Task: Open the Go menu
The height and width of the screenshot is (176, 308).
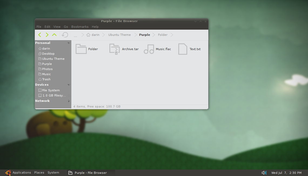Action: click(x=66, y=27)
